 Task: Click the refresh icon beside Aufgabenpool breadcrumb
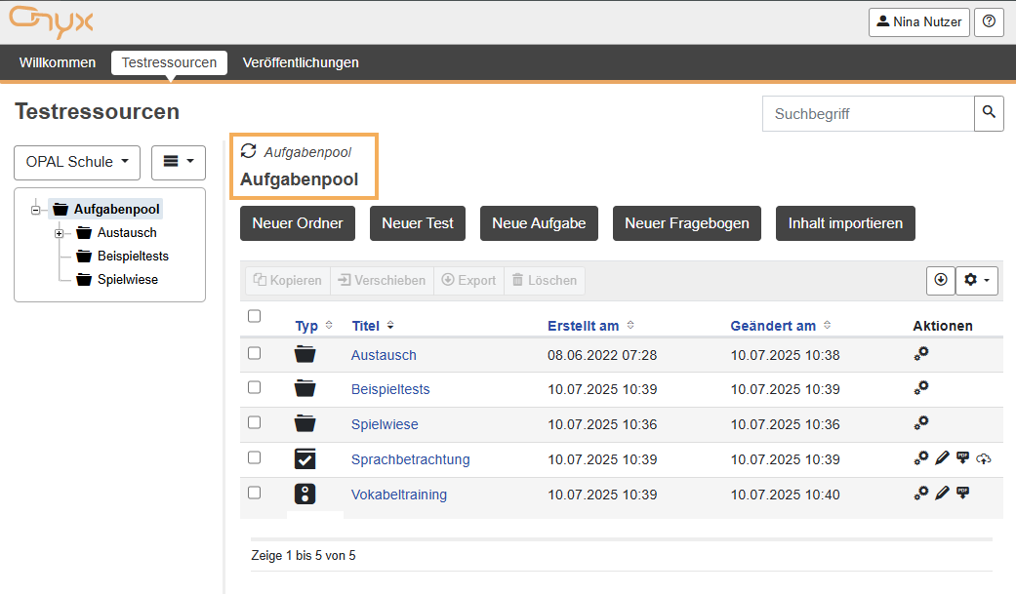pyautogui.click(x=249, y=151)
